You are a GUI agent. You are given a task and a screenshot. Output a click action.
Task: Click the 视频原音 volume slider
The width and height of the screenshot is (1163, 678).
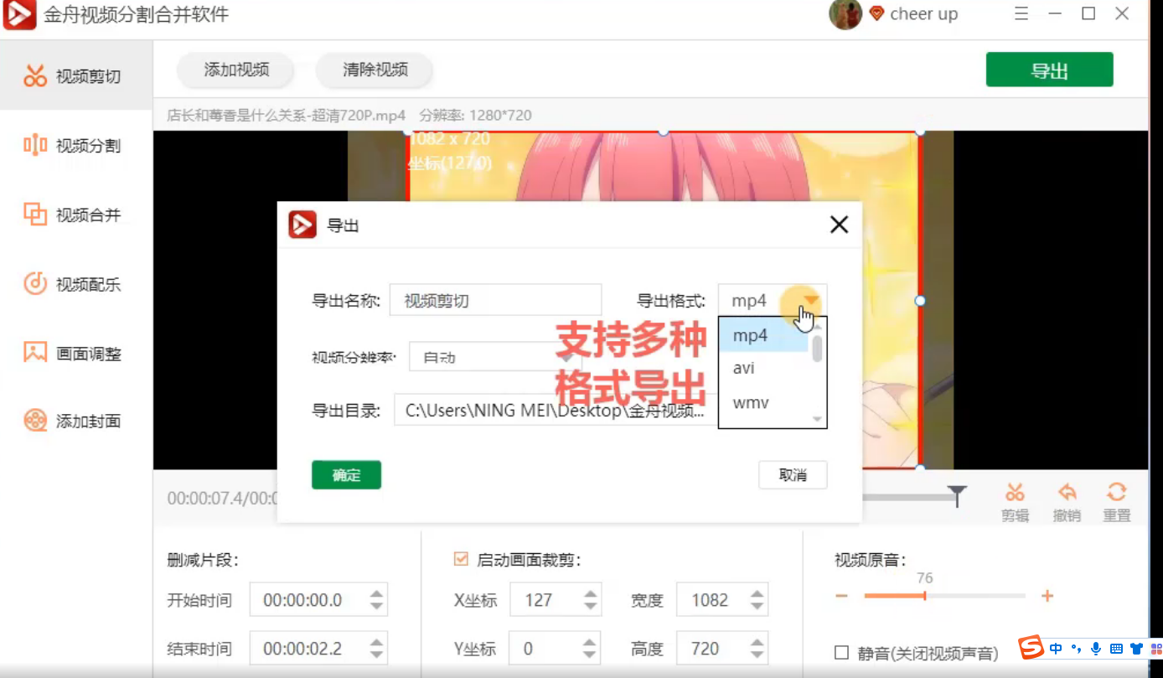coord(944,596)
